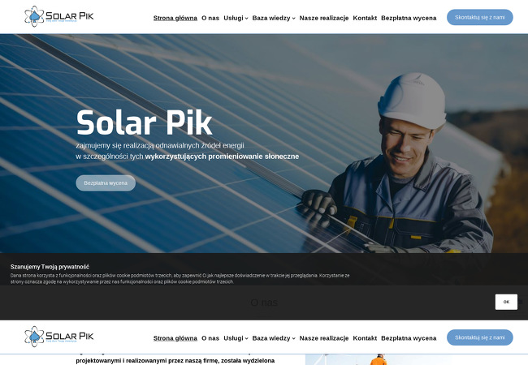Expand the Usługi chevron in the top navigation
Viewport: 528px width, 365px height.
pyautogui.click(x=246, y=19)
